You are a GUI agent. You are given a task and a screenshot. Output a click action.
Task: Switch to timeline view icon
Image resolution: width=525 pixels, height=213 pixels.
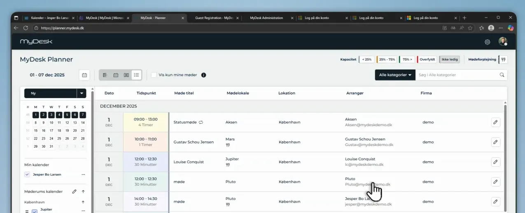pos(105,75)
